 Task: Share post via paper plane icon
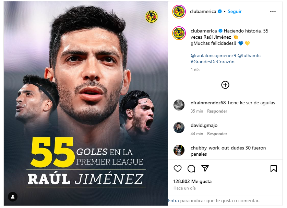pos(205,168)
